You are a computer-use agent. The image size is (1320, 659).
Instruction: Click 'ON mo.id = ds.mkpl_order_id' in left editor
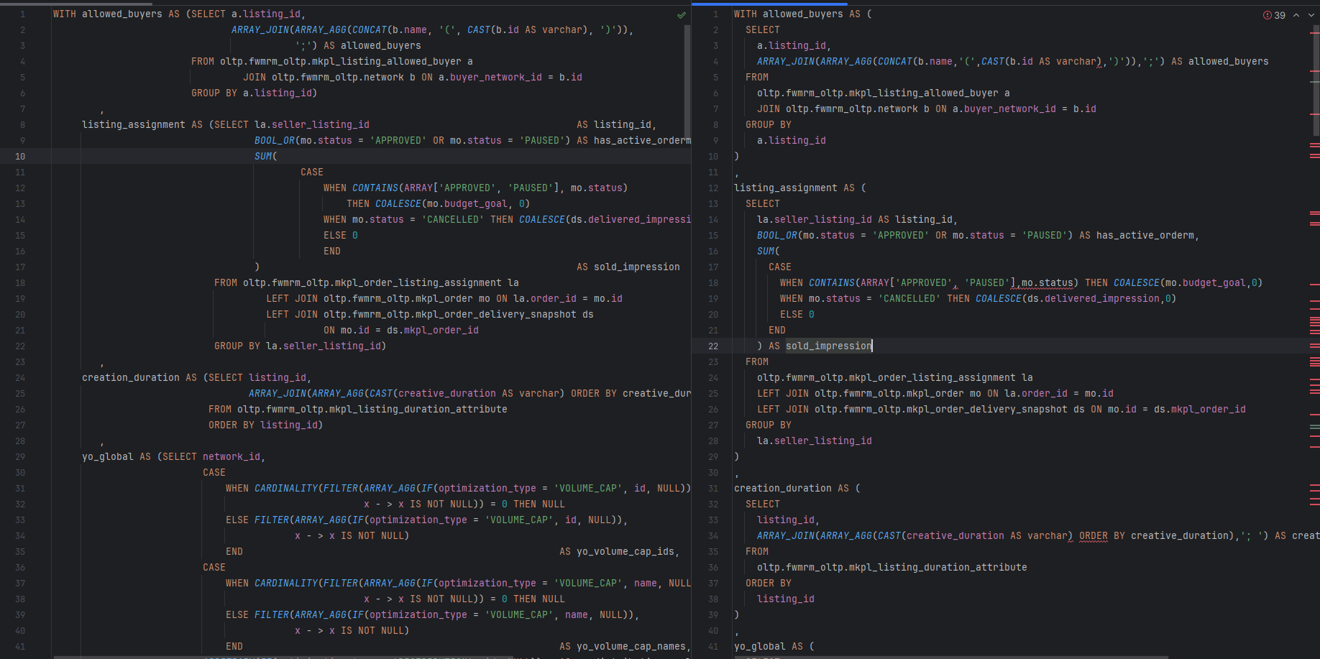coord(401,330)
